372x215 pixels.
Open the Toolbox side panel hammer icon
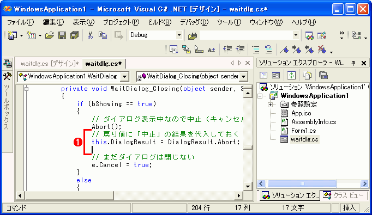[x=7, y=77]
